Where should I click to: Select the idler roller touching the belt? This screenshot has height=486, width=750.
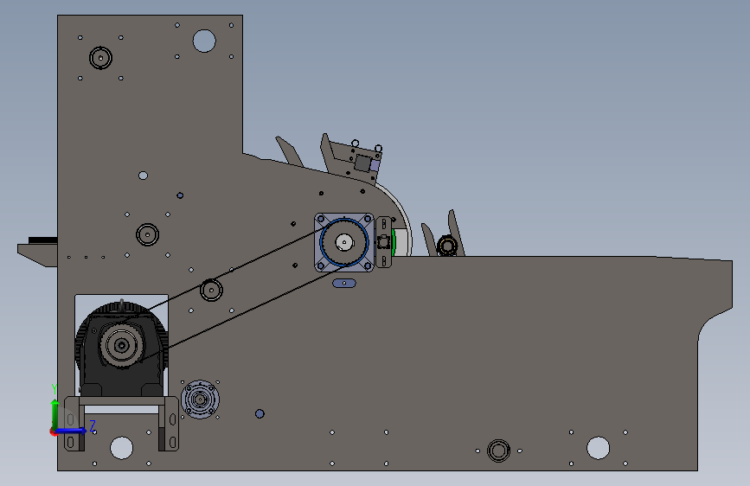[211, 290]
